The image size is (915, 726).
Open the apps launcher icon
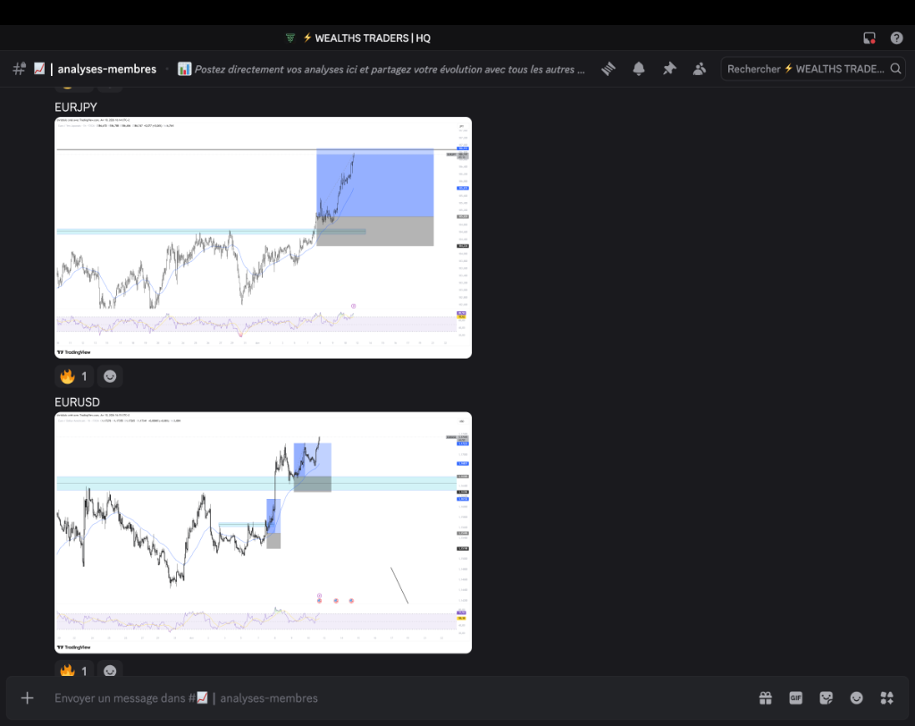point(887,698)
